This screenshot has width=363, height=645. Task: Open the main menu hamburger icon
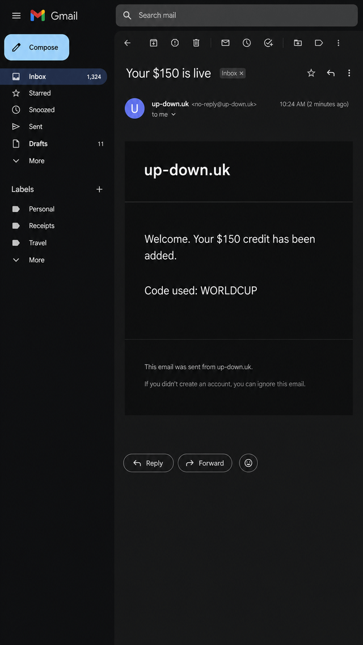16,16
